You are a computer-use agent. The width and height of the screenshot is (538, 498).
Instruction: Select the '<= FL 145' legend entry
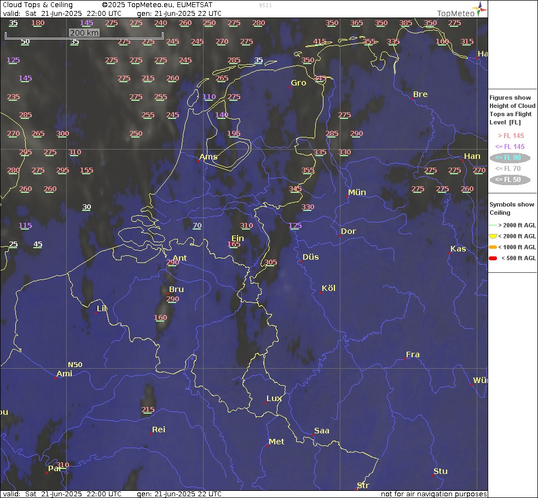coord(510,147)
